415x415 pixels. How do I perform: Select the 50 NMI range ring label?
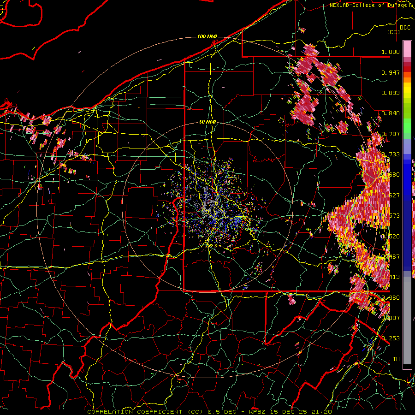(x=207, y=122)
